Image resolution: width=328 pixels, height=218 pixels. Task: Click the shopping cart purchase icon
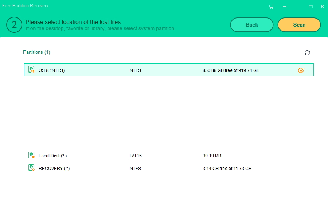271,7
